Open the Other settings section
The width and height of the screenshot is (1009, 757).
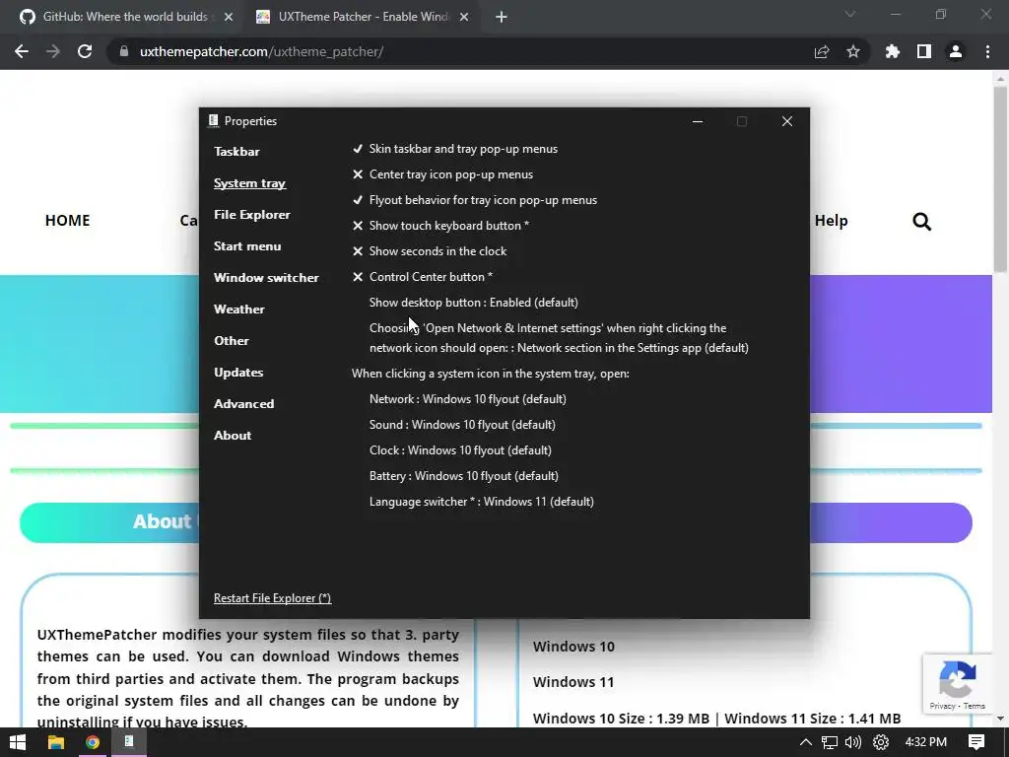(x=231, y=340)
